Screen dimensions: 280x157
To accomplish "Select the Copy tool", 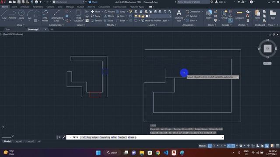I will pos(95,16).
